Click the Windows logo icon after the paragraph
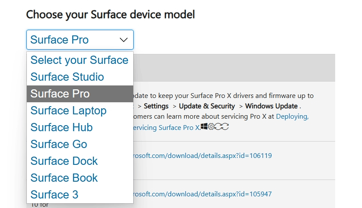Viewport: 362px width, 208px height. [x=204, y=127]
